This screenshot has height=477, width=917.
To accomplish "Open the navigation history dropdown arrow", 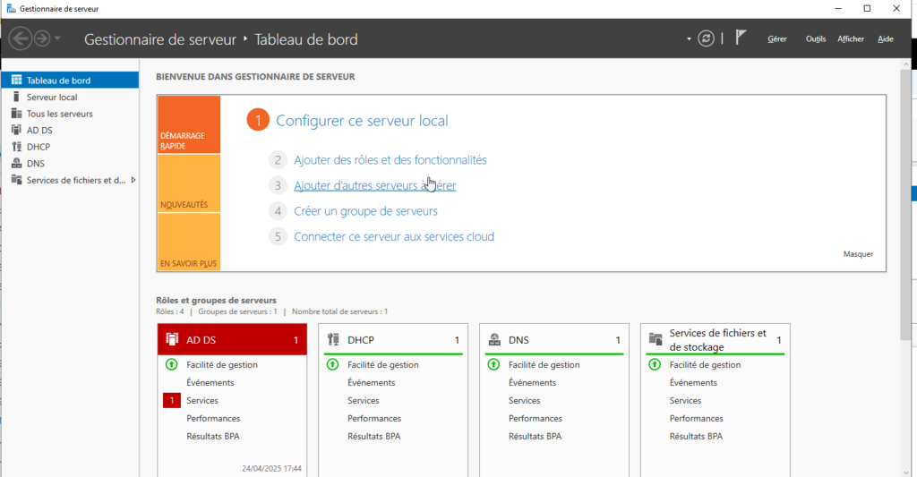I will [58, 38].
